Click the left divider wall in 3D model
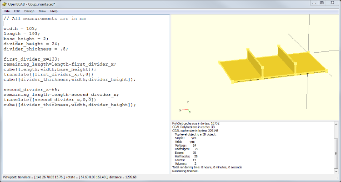Viewport: 341px width, 182px height. coord(254,61)
